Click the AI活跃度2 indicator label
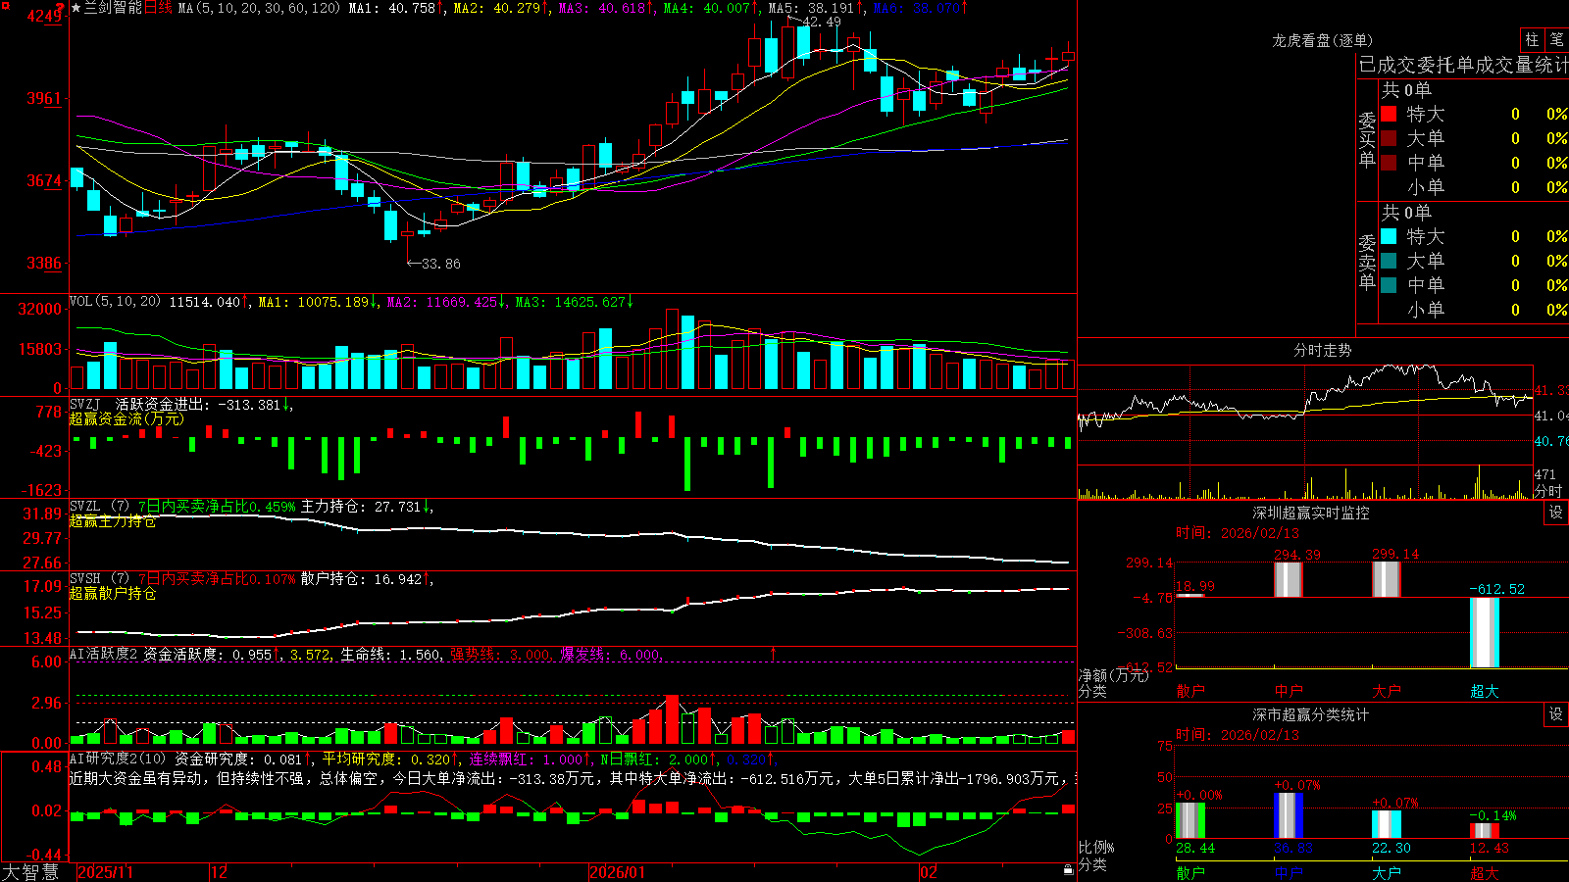 (104, 654)
